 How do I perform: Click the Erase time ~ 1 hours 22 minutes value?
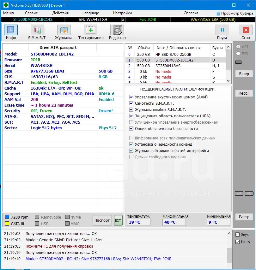pyautogui.click(x=52, y=105)
